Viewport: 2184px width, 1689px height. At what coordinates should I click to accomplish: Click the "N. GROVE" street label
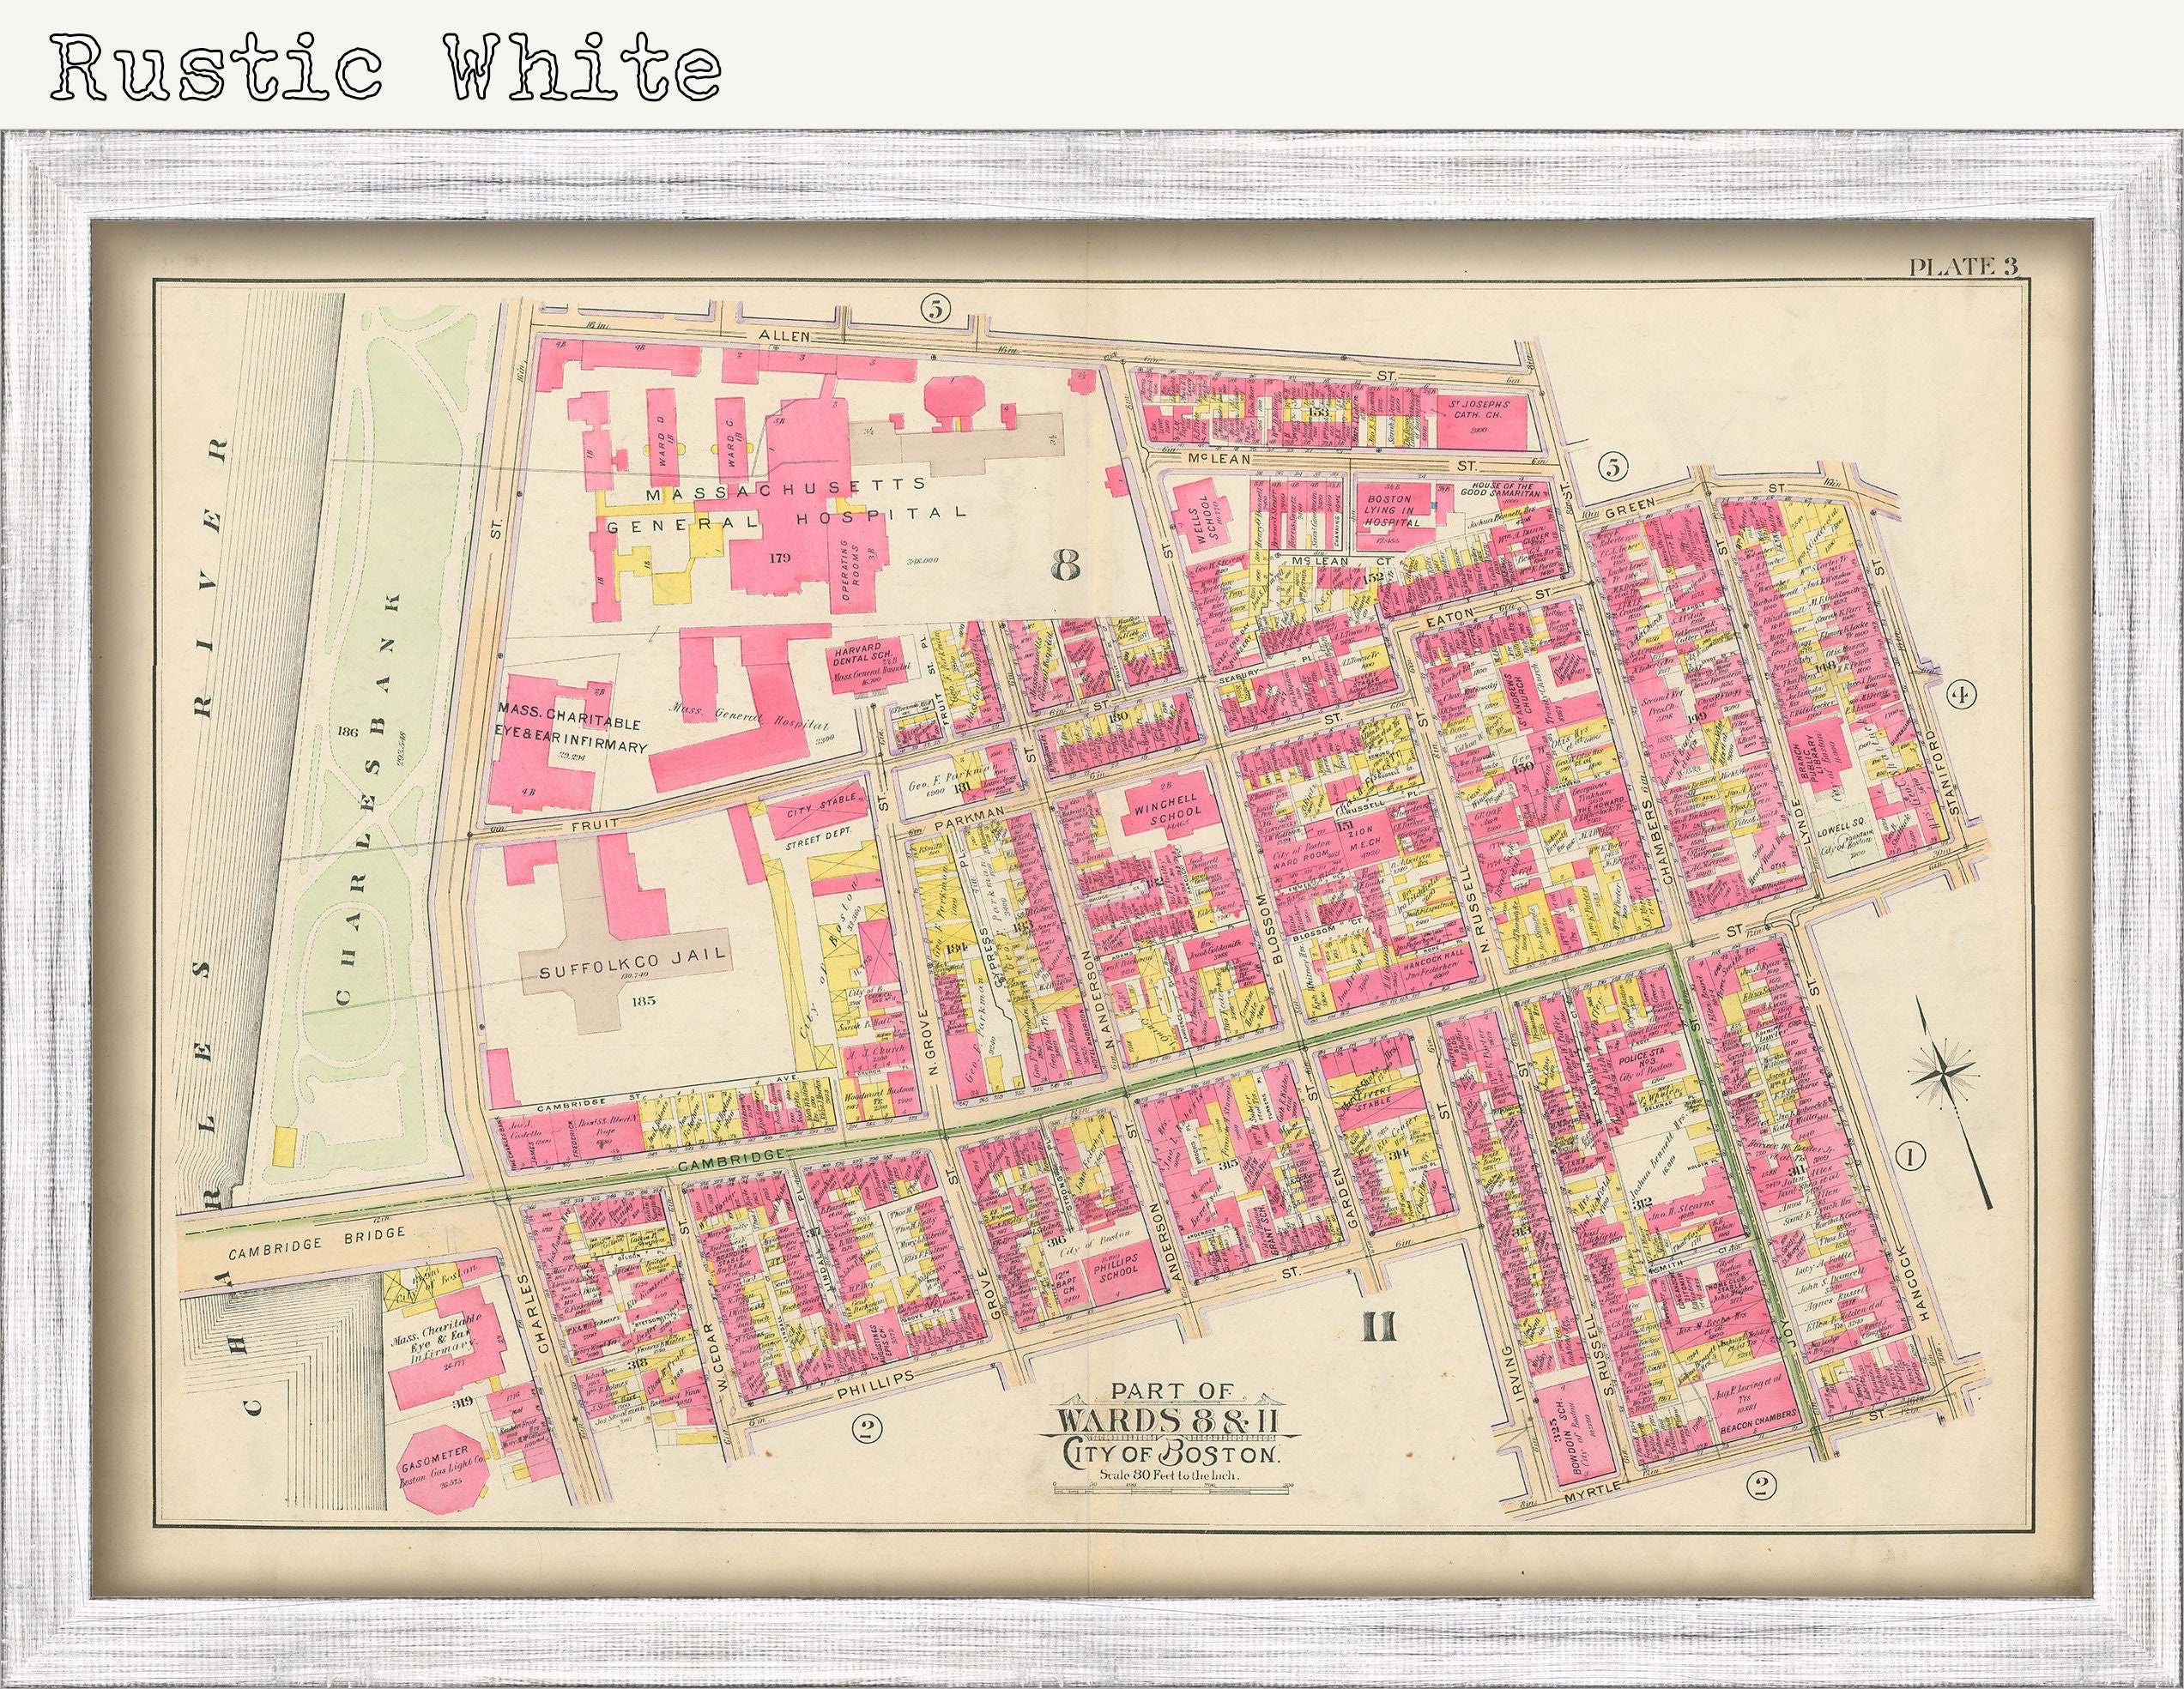933,1043
